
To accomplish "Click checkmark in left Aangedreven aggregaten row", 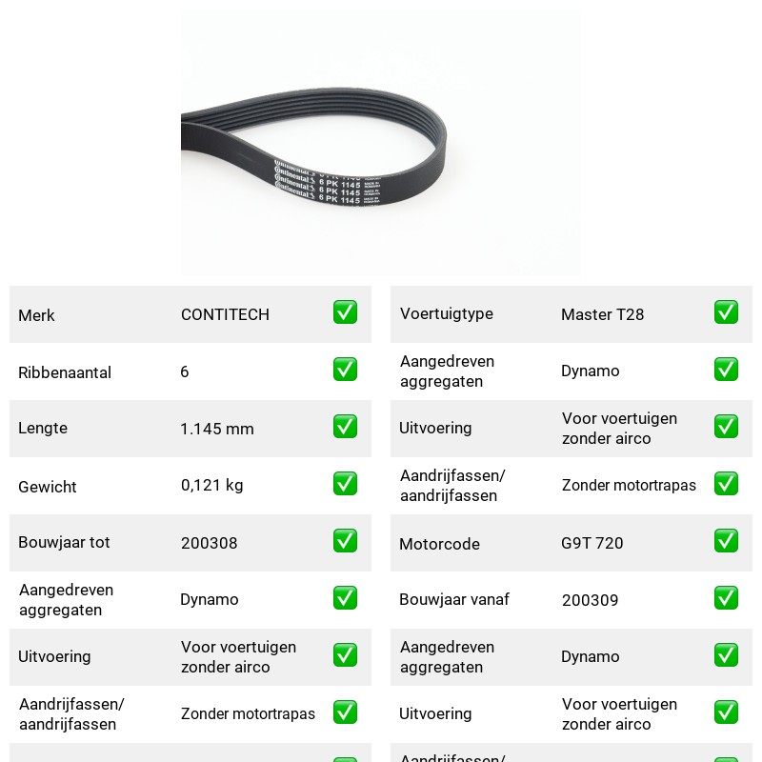I will (345, 598).
